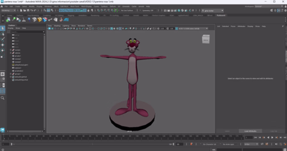Open the playback fps dropdown
287x151 pixels.
point(251,144)
